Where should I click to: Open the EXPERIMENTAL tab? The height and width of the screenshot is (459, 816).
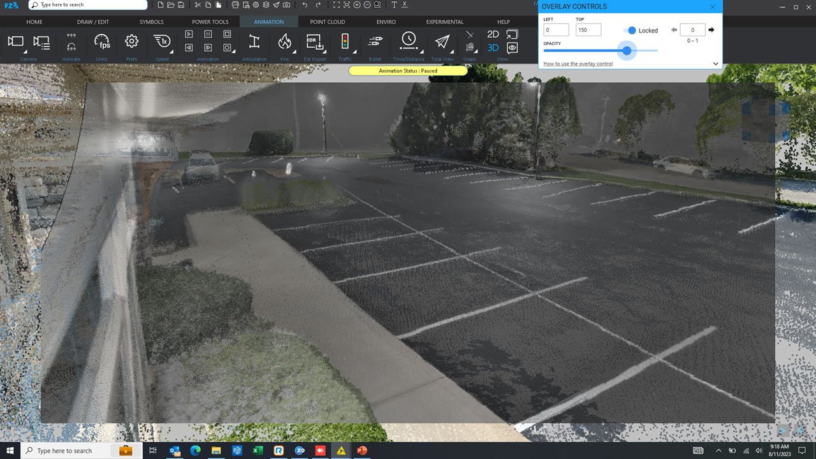[445, 22]
